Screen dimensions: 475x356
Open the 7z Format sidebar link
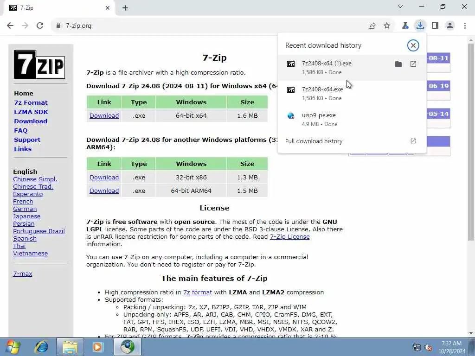31,102
